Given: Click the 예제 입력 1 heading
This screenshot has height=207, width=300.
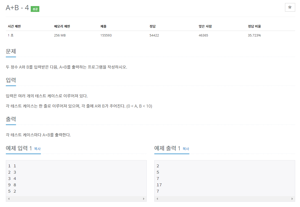Looking at the screenshot, I should coord(19,148).
